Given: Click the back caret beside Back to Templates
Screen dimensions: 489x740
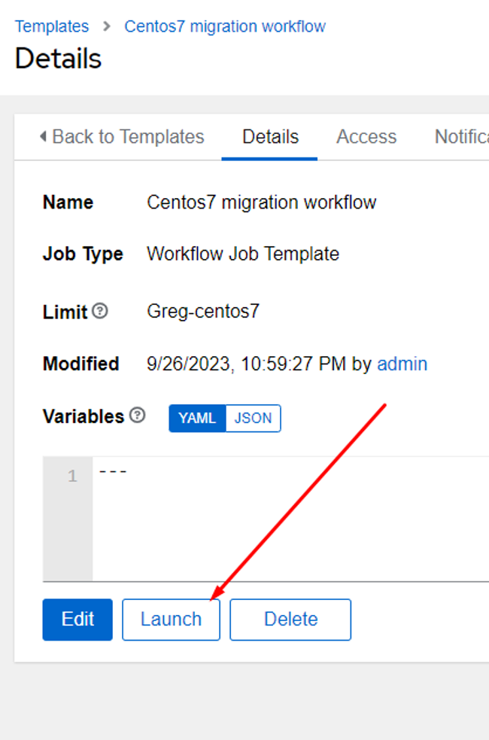Looking at the screenshot, I should click(43, 136).
